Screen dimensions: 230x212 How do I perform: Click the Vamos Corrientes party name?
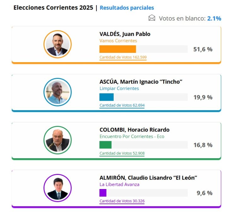[x=118, y=41]
